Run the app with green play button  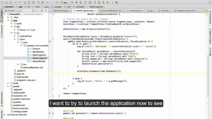click(x=72, y=2)
